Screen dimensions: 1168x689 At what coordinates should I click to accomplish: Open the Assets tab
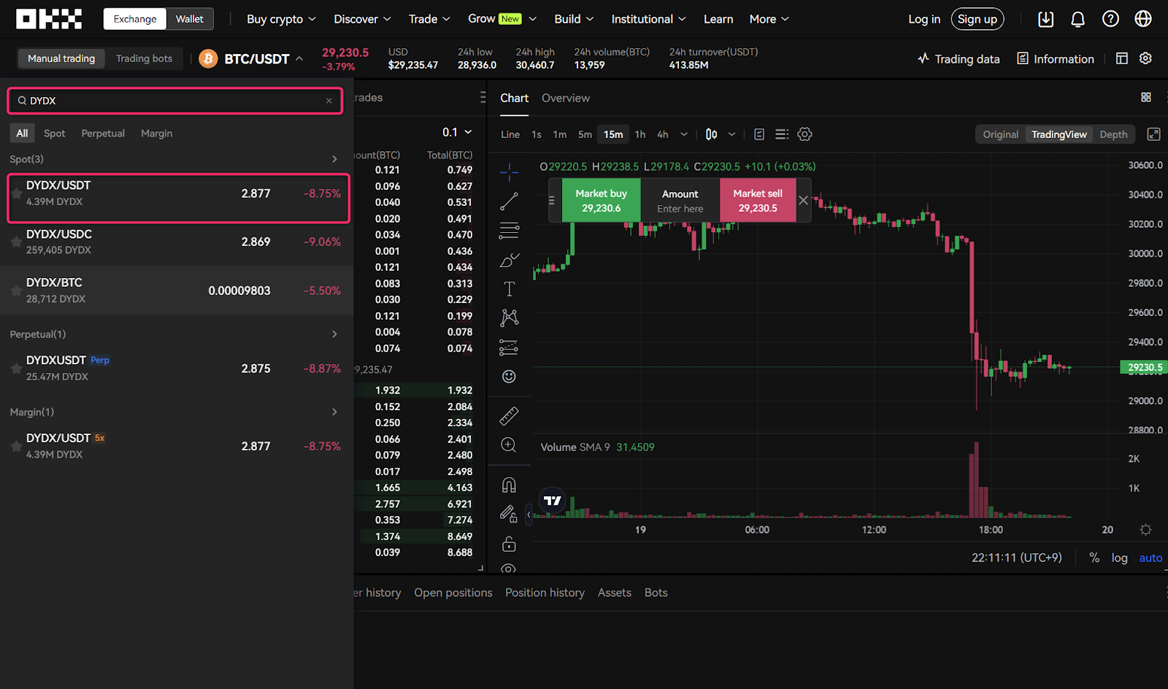[x=615, y=593]
